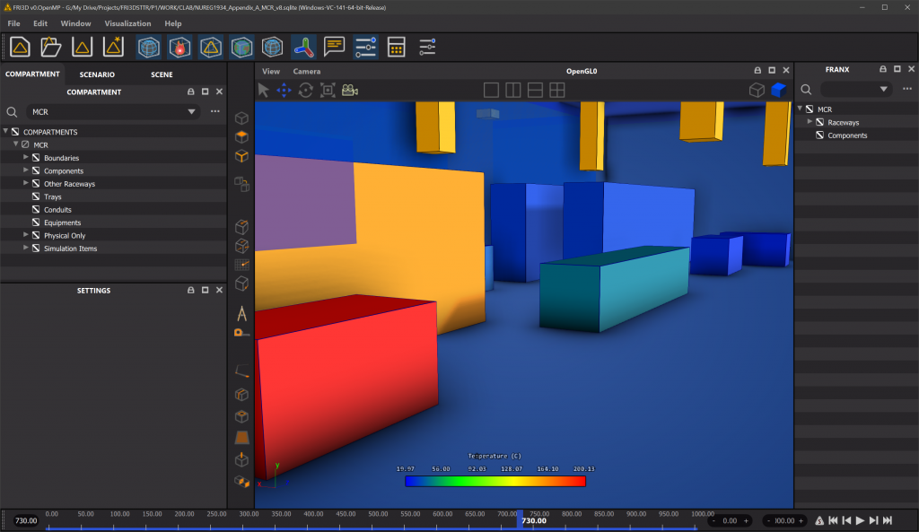Open the camera recording tool
The width and height of the screenshot is (919, 532).
(350, 90)
